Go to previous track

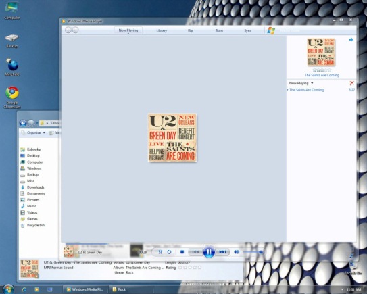coord(195,252)
